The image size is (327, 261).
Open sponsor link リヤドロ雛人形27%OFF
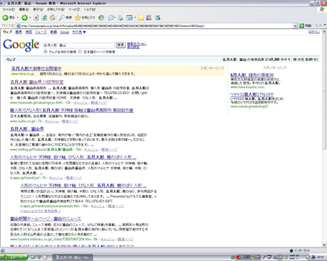pyautogui.click(x=252, y=94)
